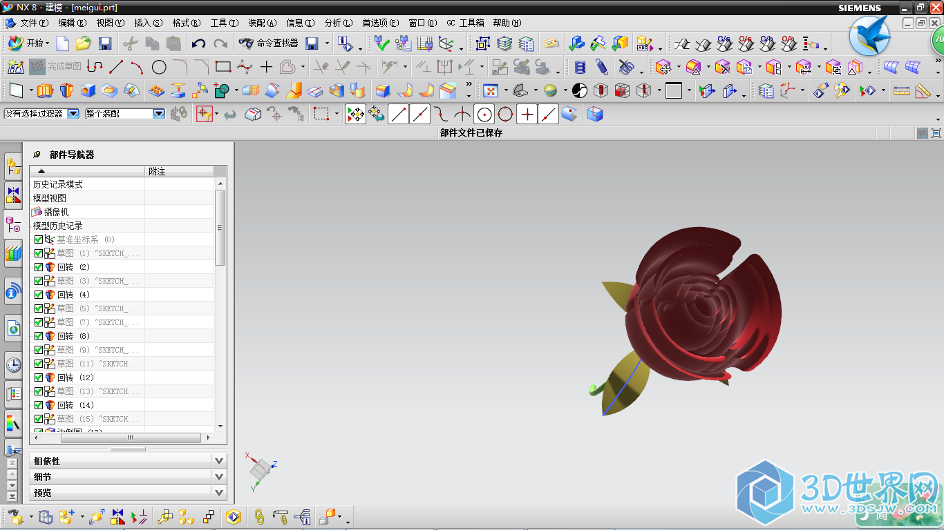Click the Measure Angle icon
Viewport: 944px width, 530px height.
923,90
